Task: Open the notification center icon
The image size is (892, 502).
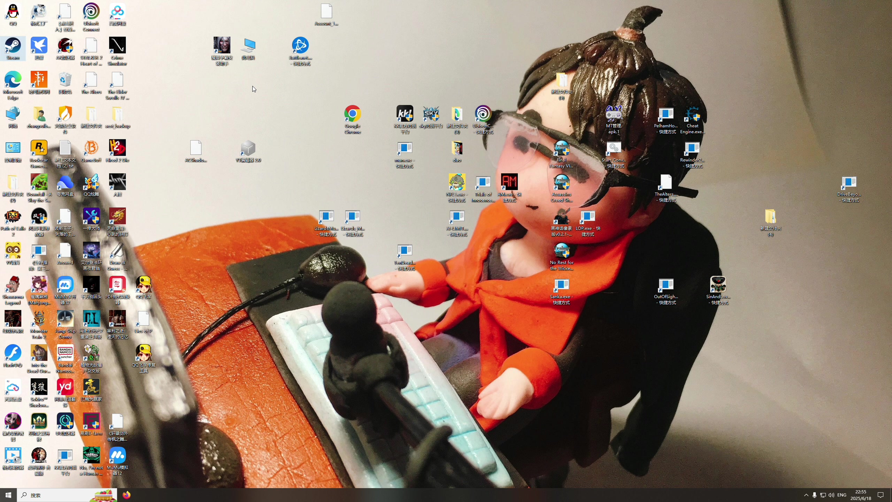Action: pos(881,495)
